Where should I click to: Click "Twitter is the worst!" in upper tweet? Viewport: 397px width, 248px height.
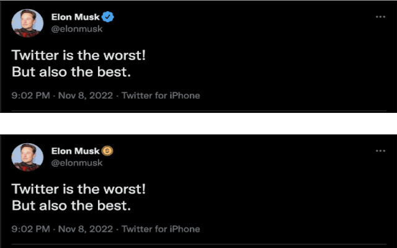tap(79, 55)
